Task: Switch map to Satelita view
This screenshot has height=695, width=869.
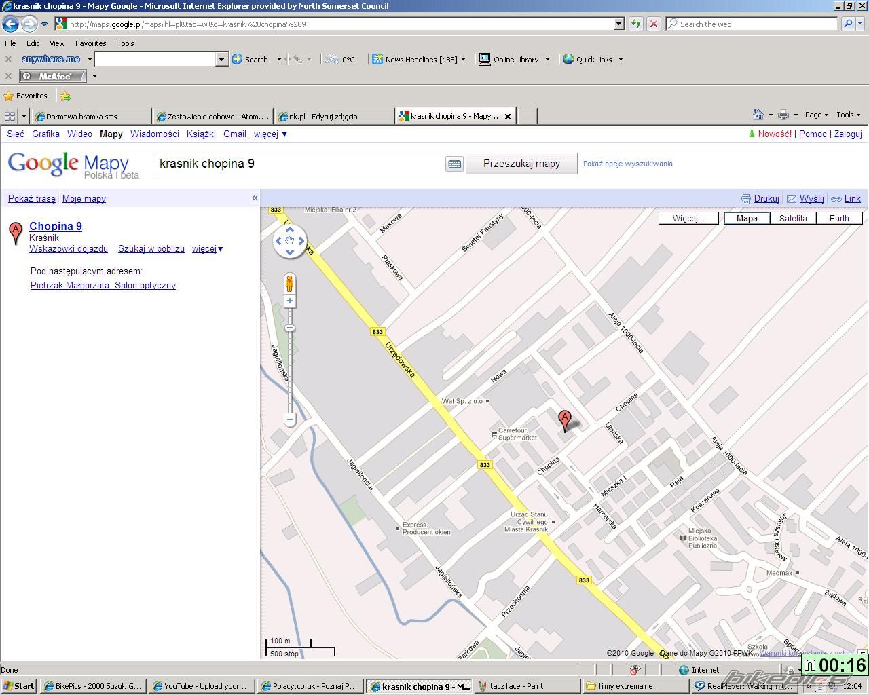Action: tap(793, 218)
